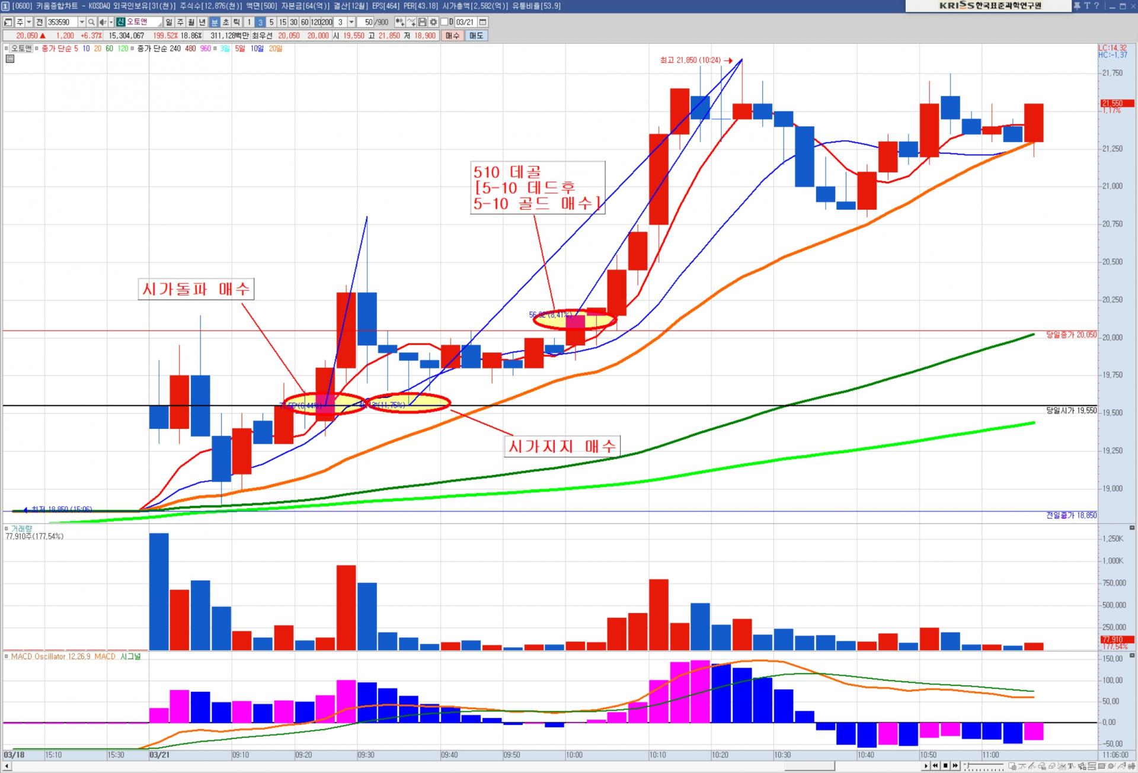Image resolution: width=1138 pixels, height=773 pixels.
Task: Click the save chart floppy disk icon
Action: point(422,22)
